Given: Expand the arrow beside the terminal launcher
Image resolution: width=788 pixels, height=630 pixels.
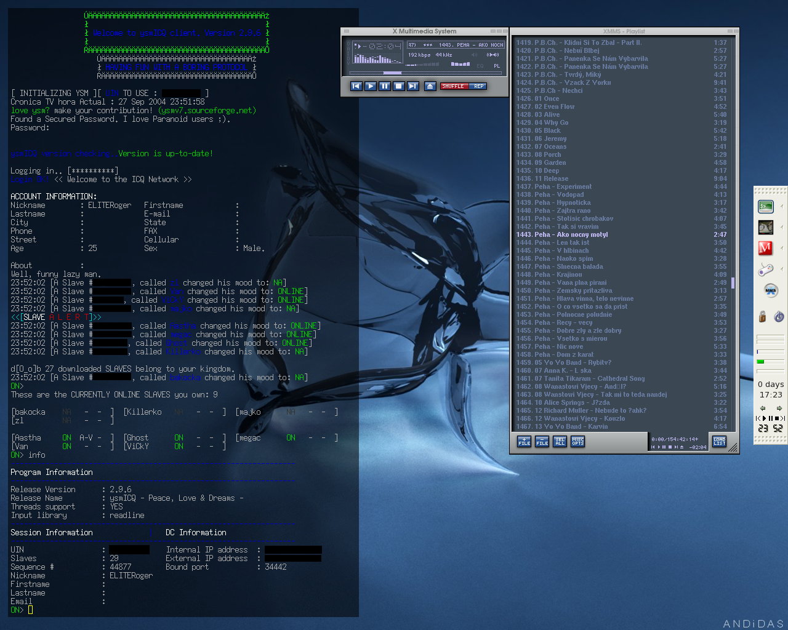Looking at the screenshot, I should [782, 207].
